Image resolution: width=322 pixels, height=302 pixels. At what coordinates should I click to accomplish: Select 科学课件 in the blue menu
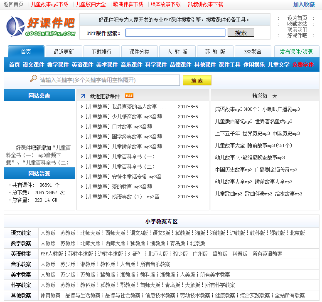[x=156, y=65]
